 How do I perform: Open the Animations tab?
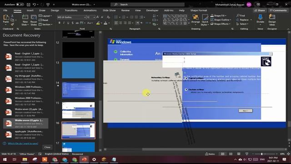coord(90,10)
